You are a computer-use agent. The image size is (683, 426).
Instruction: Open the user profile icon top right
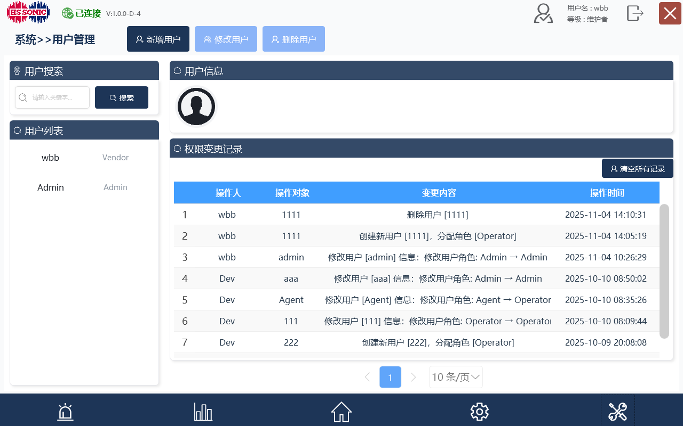point(543,13)
